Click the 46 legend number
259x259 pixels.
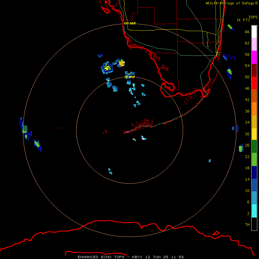coord(247,89)
